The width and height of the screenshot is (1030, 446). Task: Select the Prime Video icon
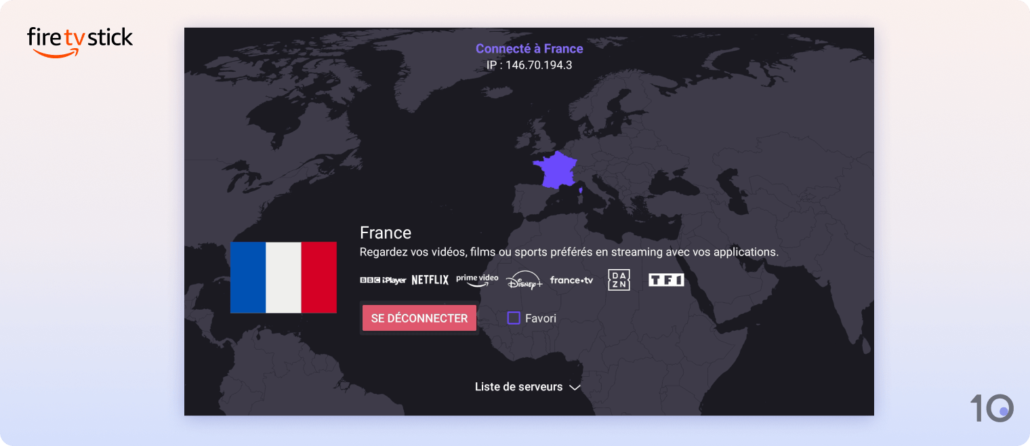pos(477,279)
